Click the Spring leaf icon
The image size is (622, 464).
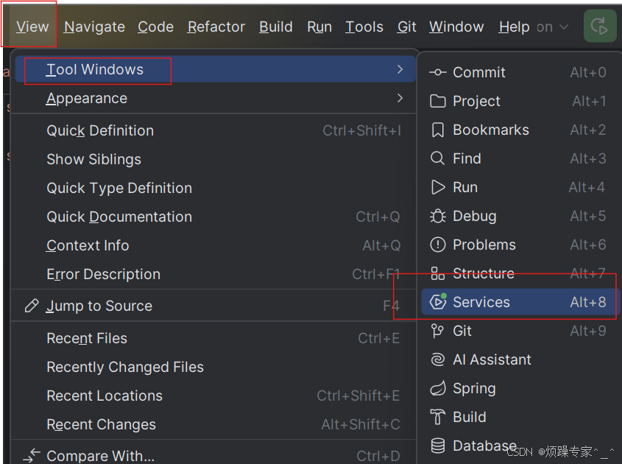click(x=438, y=388)
